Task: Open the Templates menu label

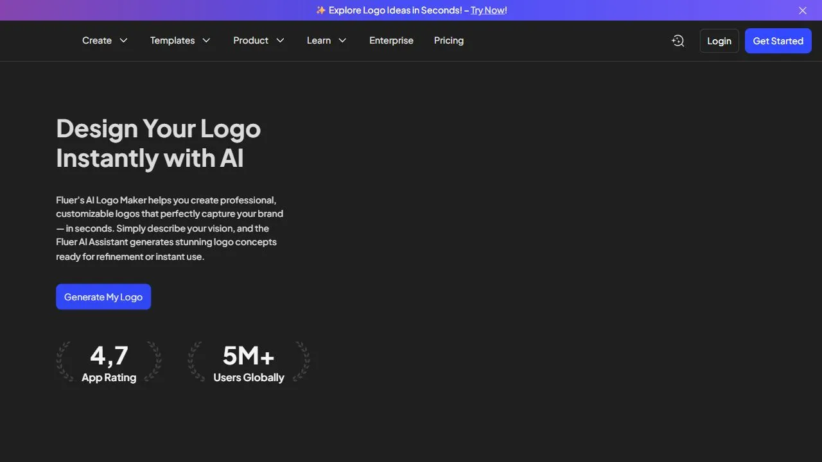Action: coord(172,40)
